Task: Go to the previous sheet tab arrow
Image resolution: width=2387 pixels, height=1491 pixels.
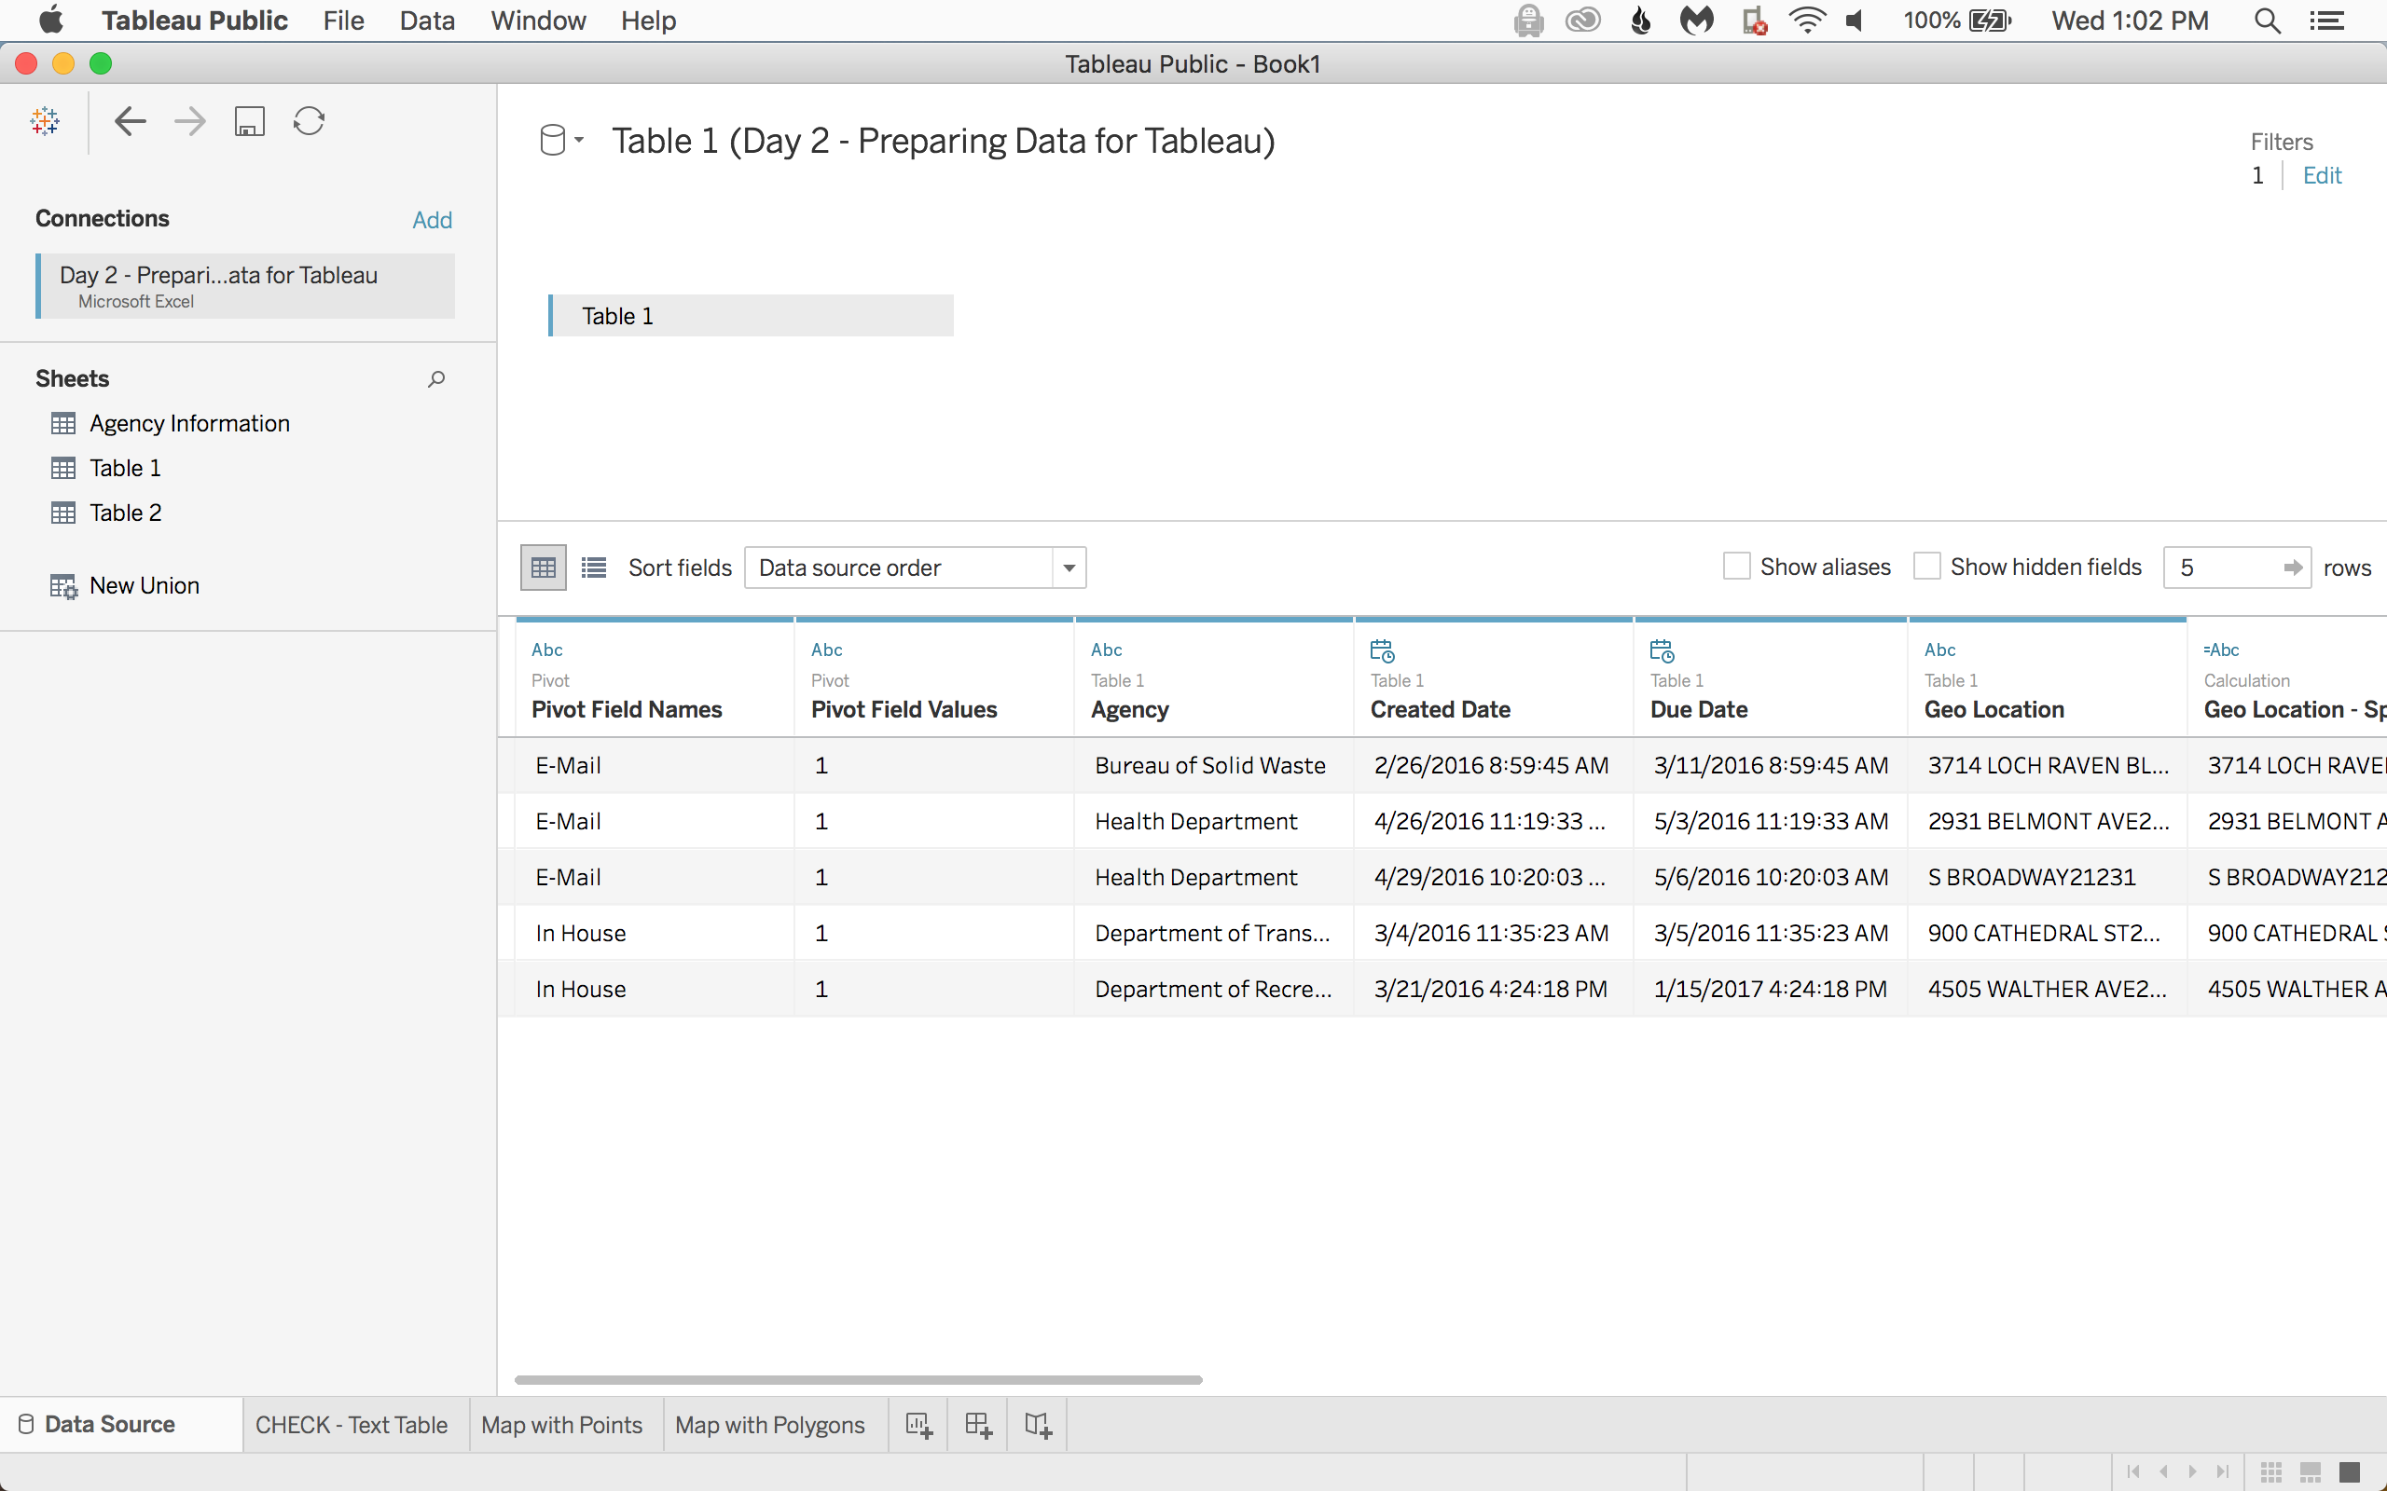Action: tap(2163, 1471)
